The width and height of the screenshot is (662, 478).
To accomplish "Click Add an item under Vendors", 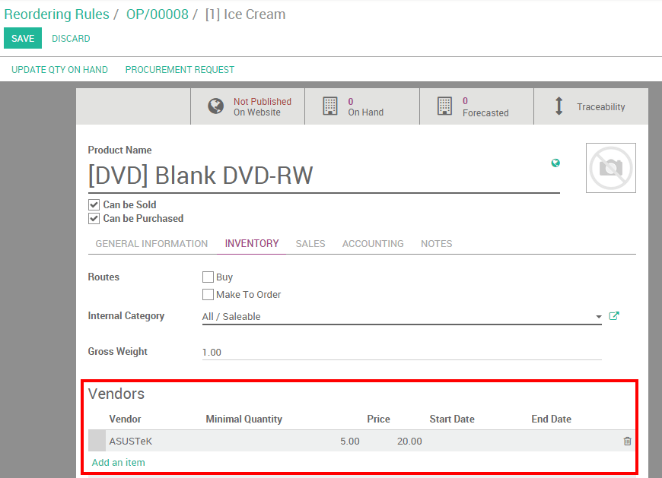I will coord(118,462).
